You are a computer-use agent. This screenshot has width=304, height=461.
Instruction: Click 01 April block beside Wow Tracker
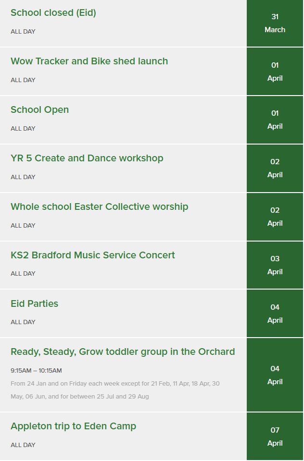click(275, 72)
